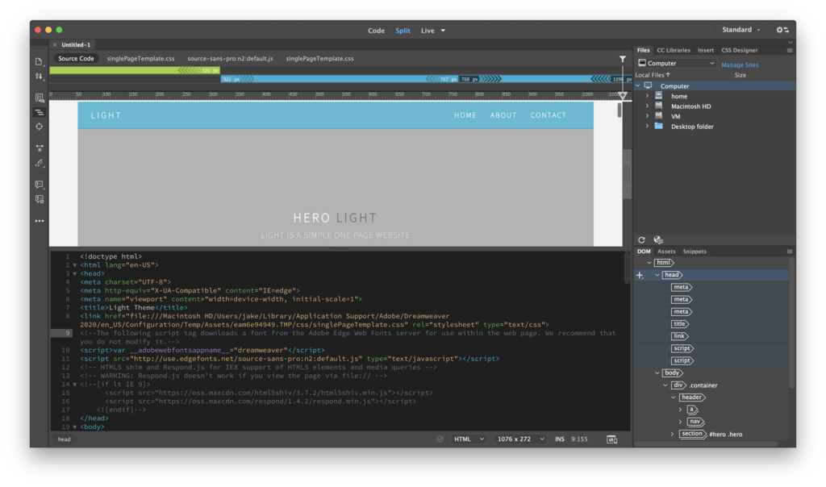Viewport: 826px width, 487px height.
Task: Click the viewport width scrubber handle
Action: [x=623, y=96]
